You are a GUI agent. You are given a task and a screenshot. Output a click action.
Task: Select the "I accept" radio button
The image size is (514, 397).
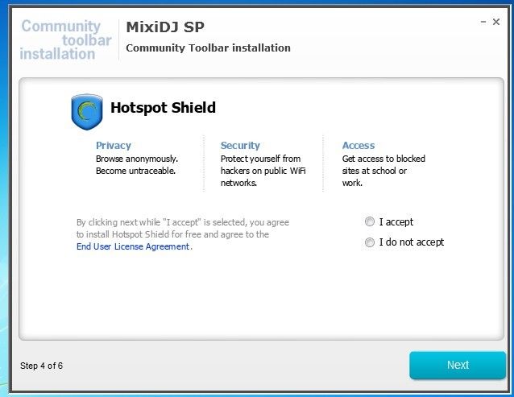(x=370, y=221)
